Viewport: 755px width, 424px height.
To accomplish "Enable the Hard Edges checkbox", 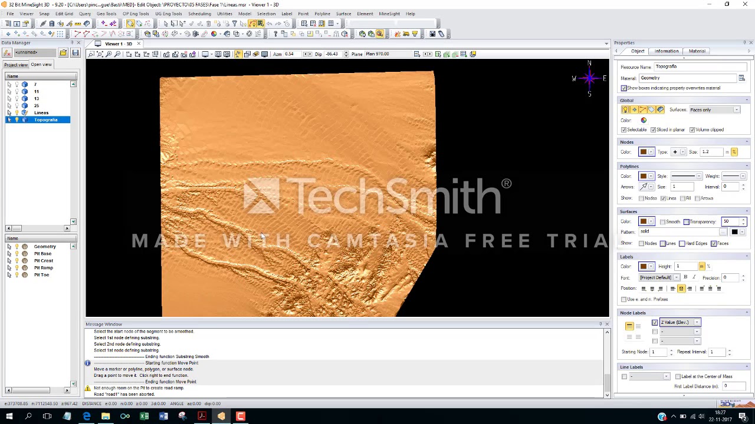I will (x=682, y=243).
